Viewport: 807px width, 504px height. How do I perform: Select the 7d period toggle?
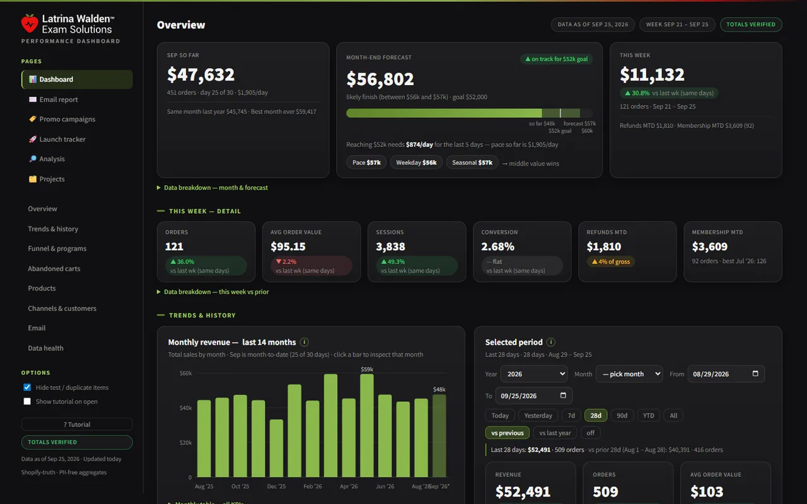[571, 415]
